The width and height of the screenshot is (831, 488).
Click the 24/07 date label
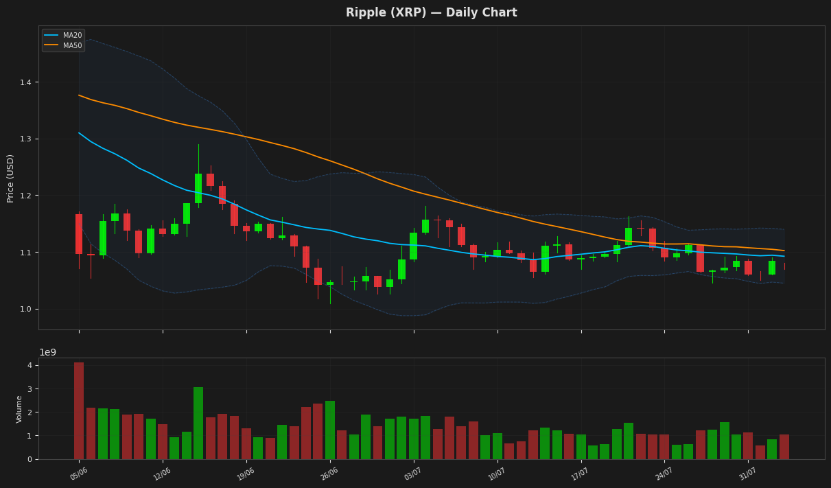pos(664,473)
